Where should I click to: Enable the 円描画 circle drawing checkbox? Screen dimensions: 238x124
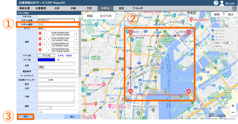(x=213, y=43)
